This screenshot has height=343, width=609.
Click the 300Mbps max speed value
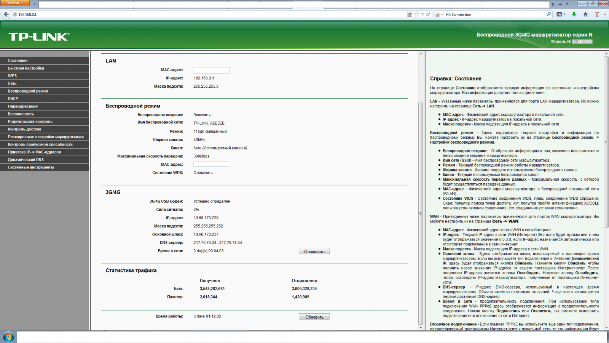point(201,156)
